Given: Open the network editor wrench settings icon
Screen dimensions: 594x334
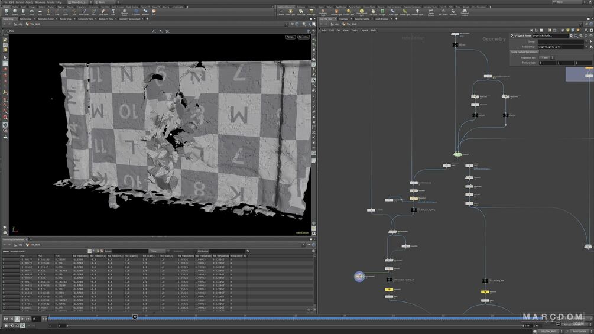Looking at the screenshot, I should point(531,30).
